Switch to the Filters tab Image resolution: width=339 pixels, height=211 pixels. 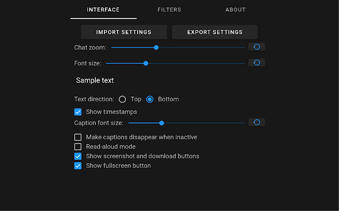(x=169, y=9)
